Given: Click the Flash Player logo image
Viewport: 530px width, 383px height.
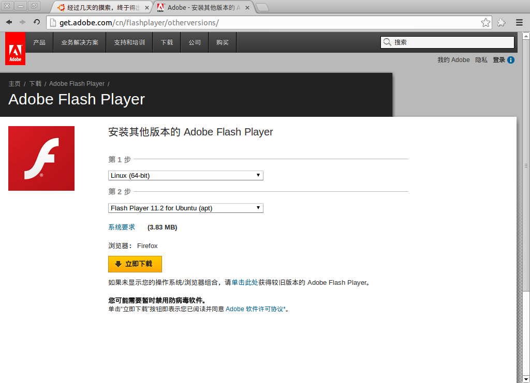Looking at the screenshot, I should point(41,158).
